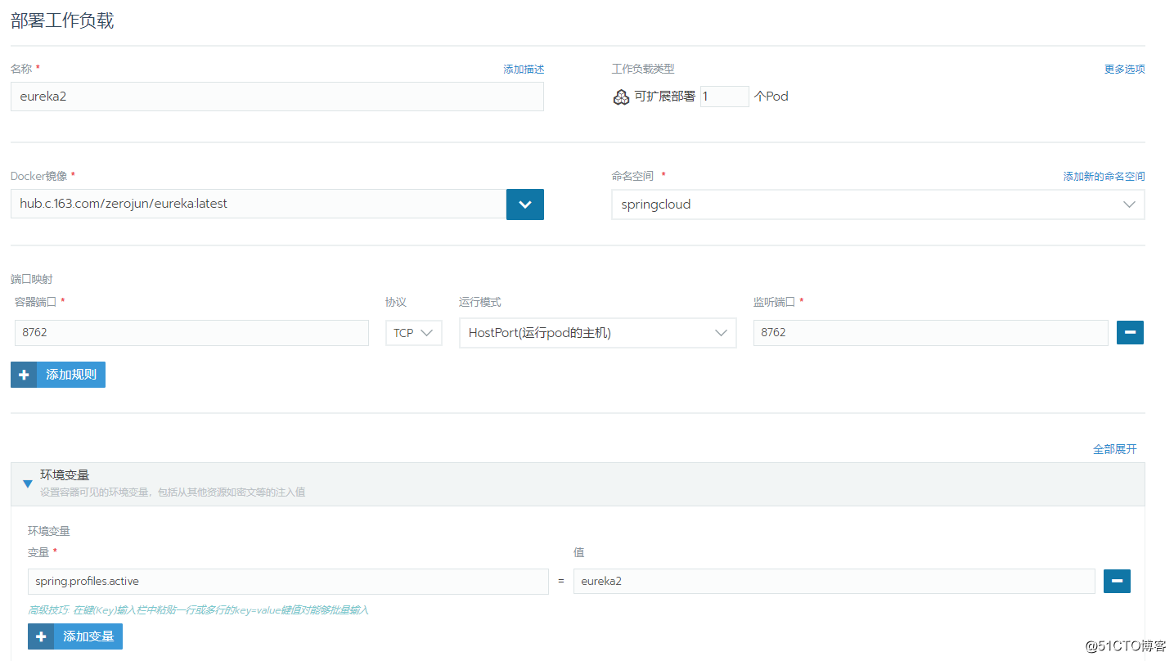
Task: Click the More Options link
Action: (1125, 70)
